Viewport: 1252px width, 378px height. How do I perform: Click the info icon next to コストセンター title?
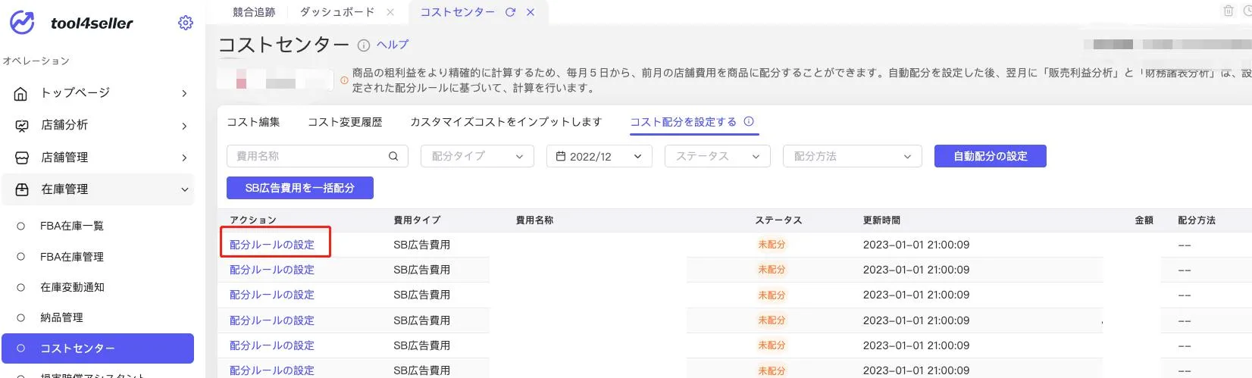pos(364,45)
